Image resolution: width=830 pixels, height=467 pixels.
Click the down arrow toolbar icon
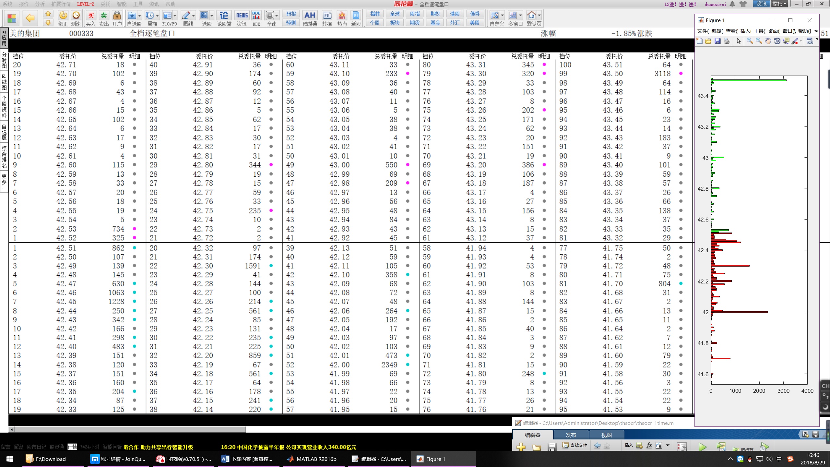48,22
